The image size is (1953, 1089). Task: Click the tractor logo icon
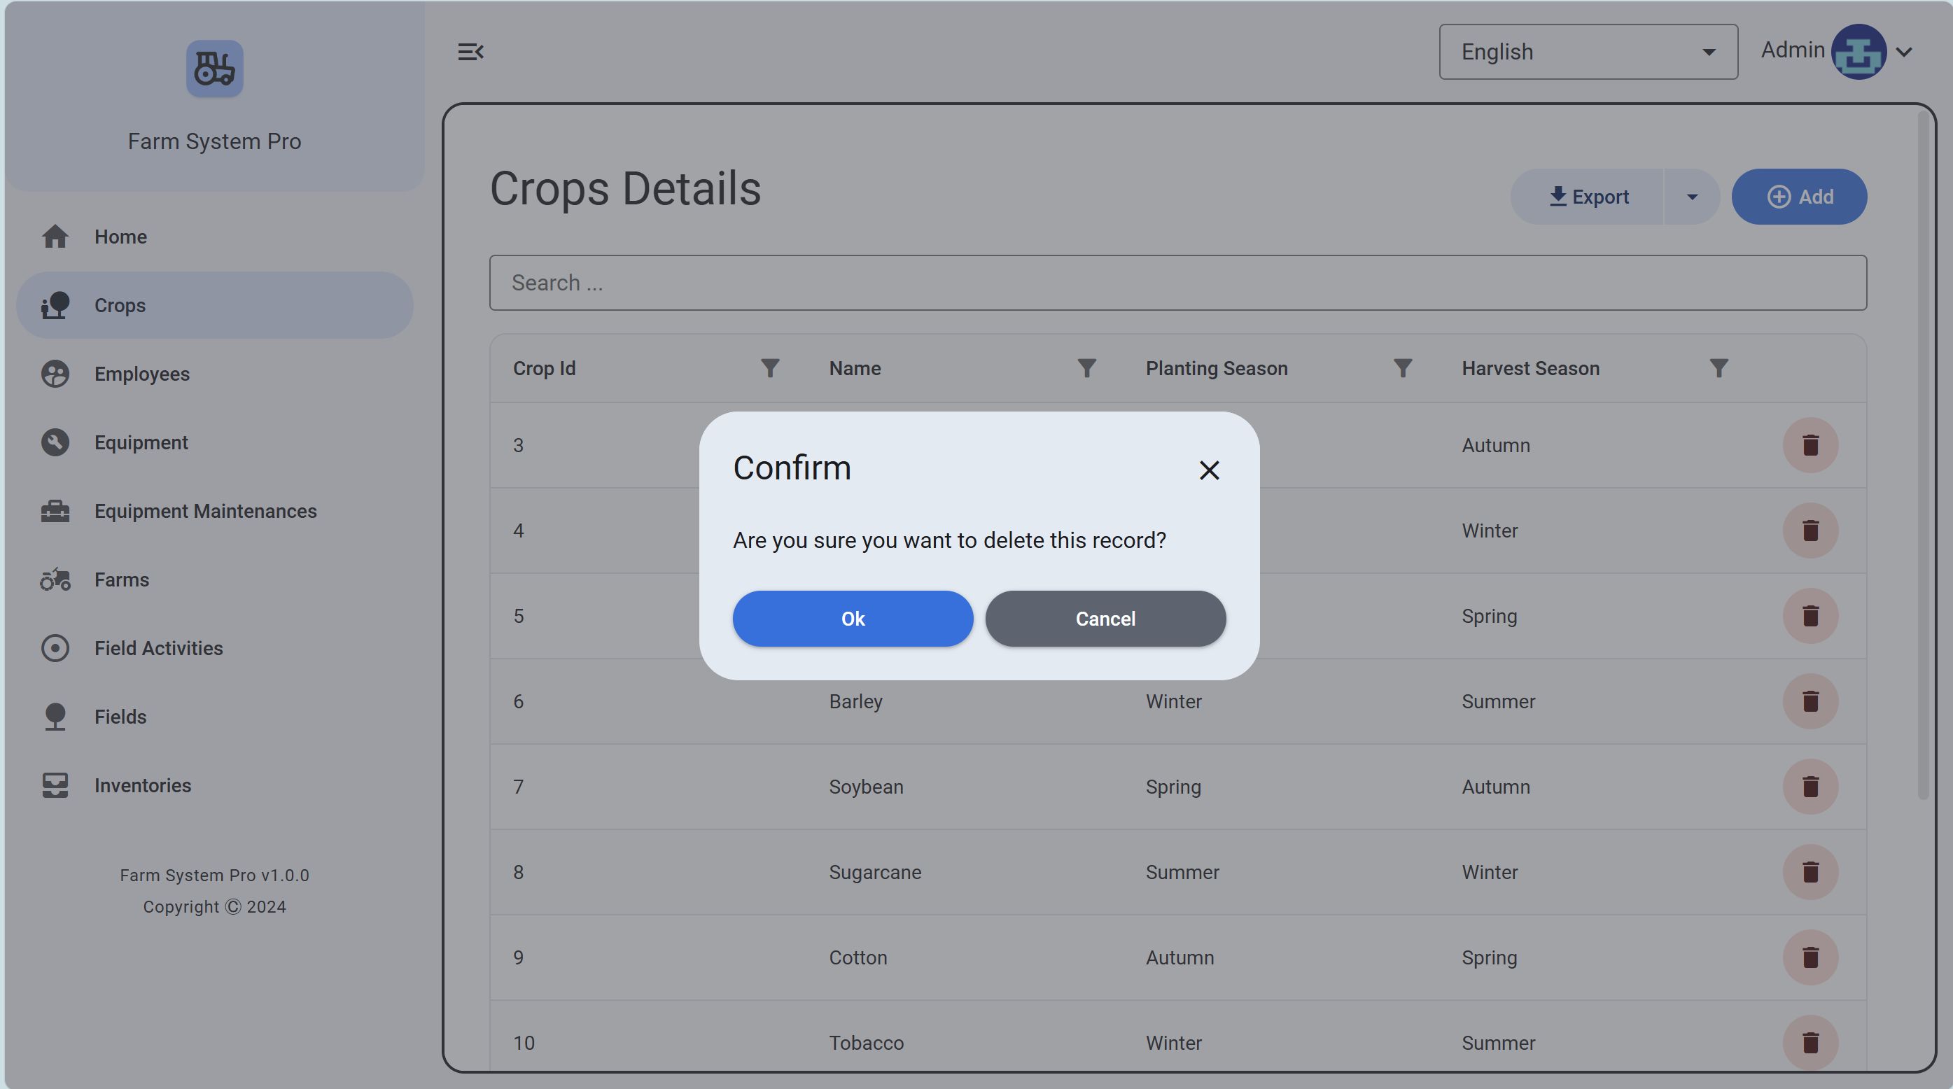pos(215,68)
